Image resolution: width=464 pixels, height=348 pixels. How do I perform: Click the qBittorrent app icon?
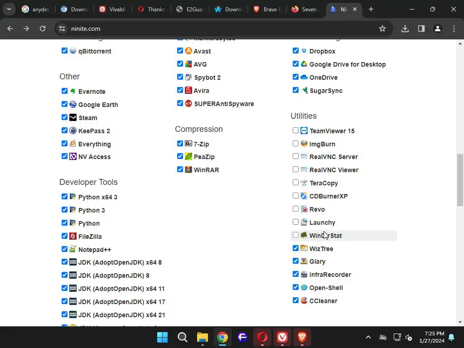point(73,51)
